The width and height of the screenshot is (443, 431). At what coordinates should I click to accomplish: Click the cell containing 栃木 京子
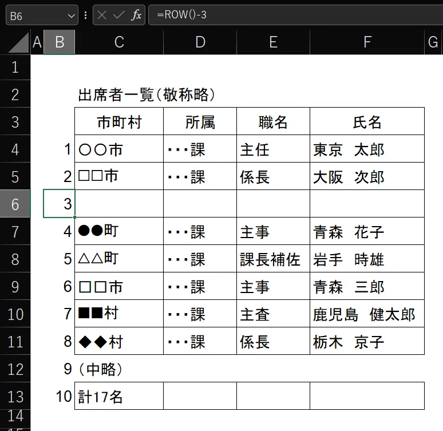pos(367,341)
